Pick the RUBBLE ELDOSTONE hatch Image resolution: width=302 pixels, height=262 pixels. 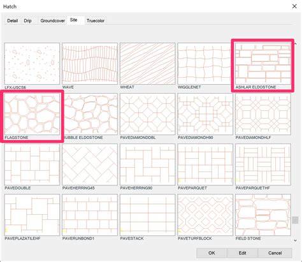click(x=90, y=114)
